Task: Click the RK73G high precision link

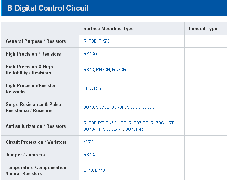Action: click(x=90, y=54)
